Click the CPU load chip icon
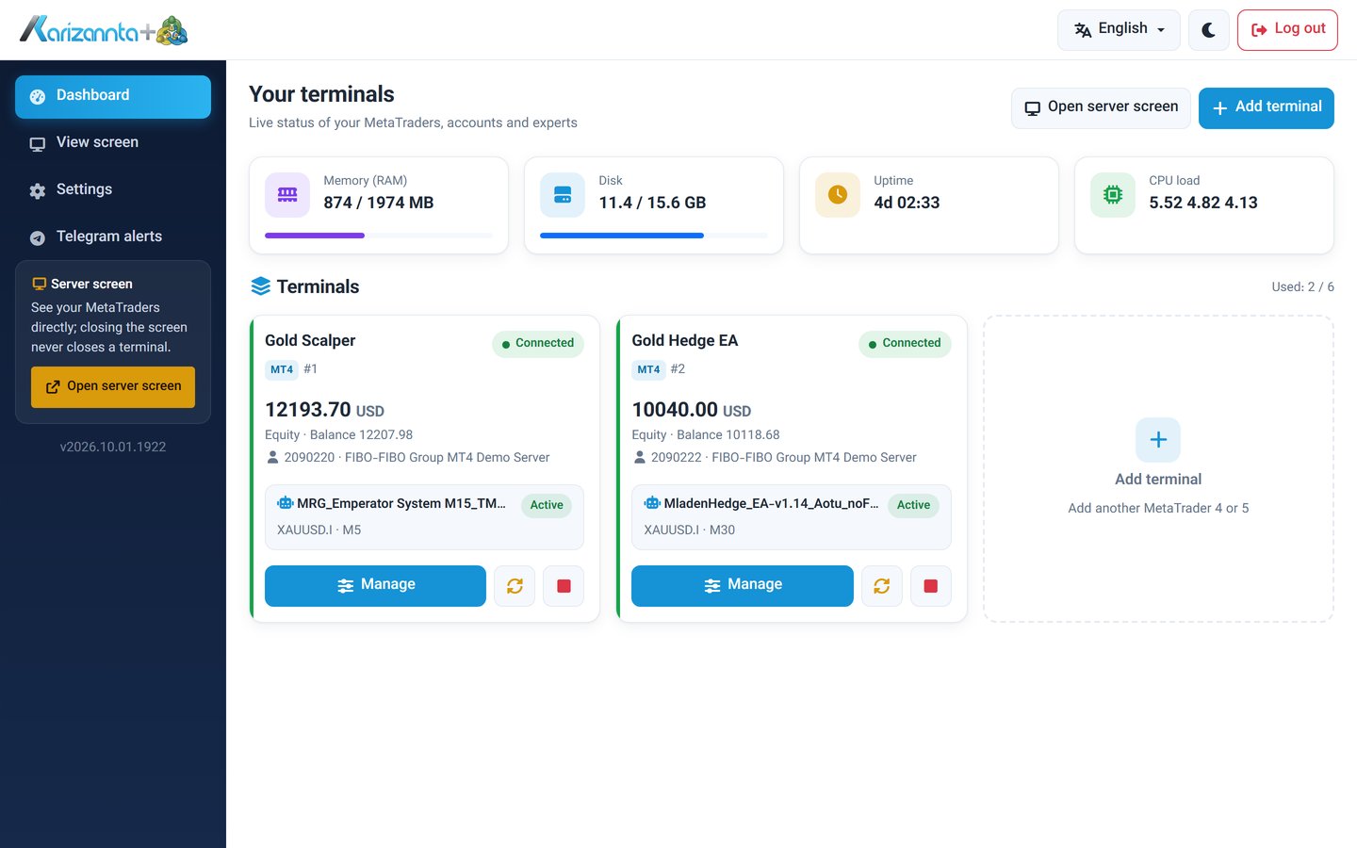Viewport: 1357px width, 848px height. click(1113, 195)
